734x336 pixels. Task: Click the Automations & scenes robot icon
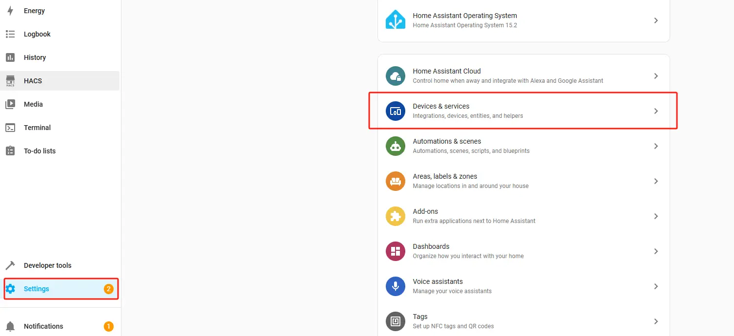396,146
